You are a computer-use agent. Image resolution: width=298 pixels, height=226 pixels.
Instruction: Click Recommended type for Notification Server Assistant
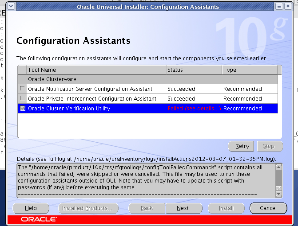pyautogui.click(x=242, y=89)
